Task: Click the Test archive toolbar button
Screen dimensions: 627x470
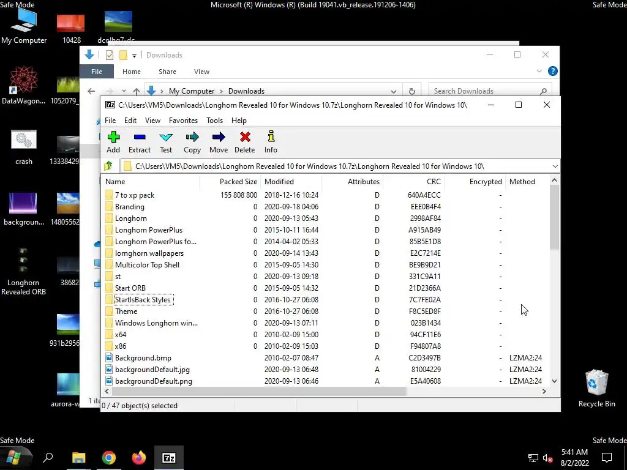Action: (x=166, y=142)
